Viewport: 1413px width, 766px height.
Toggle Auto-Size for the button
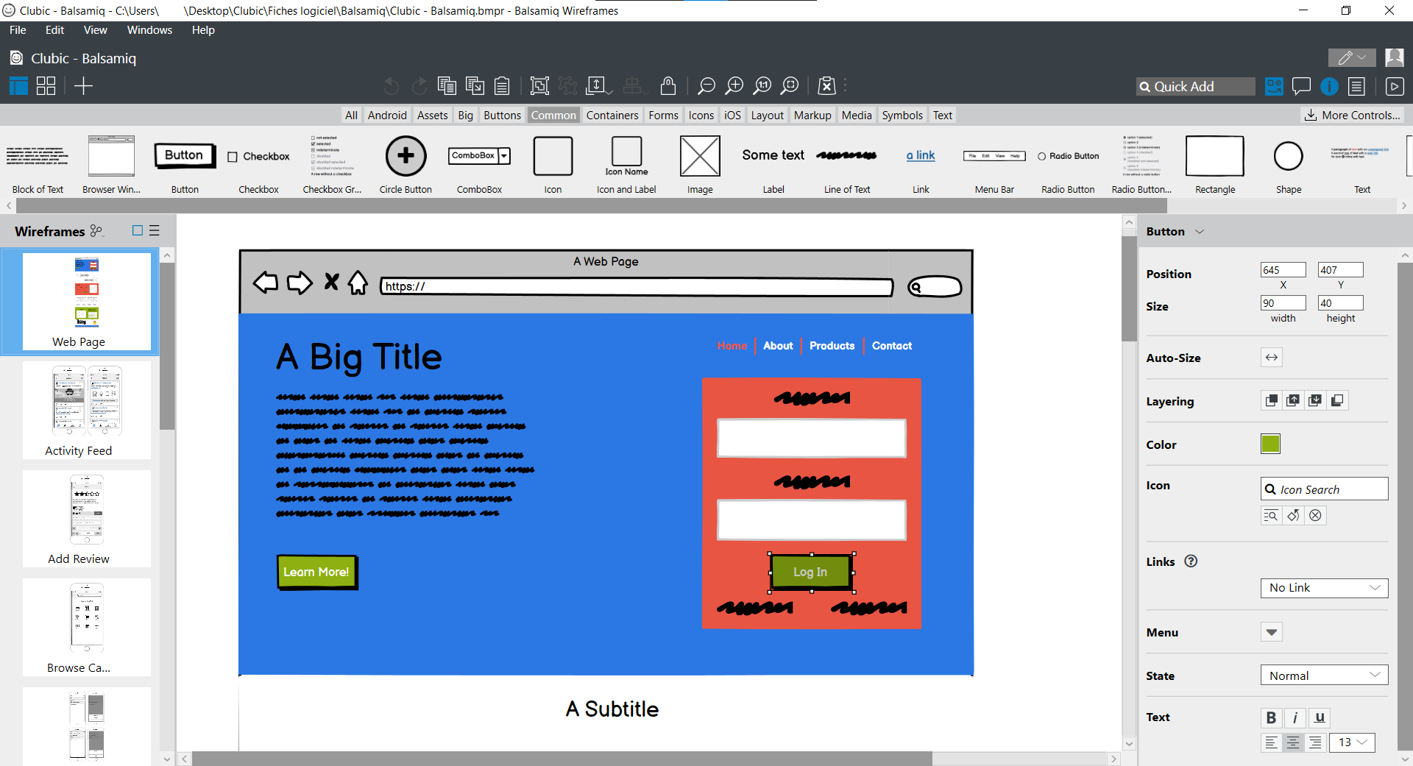pos(1272,358)
